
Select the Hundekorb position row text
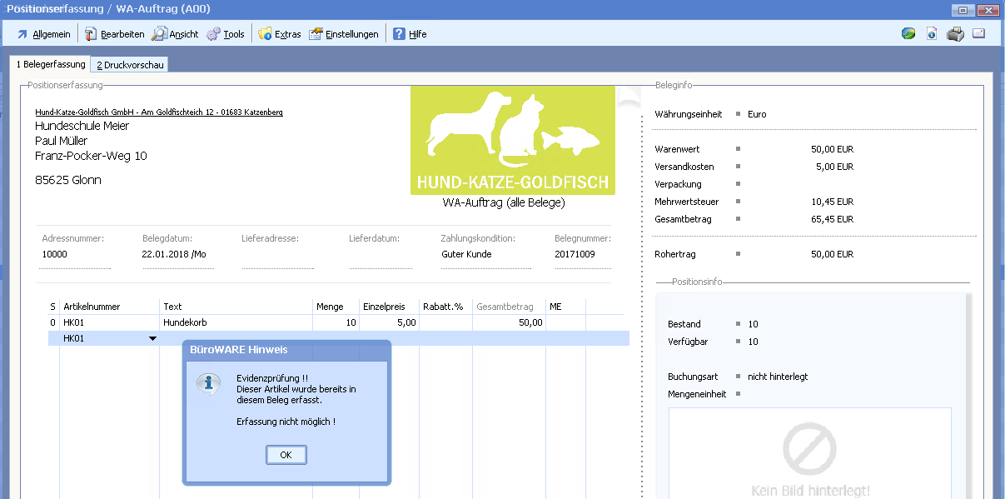pyautogui.click(x=183, y=322)
